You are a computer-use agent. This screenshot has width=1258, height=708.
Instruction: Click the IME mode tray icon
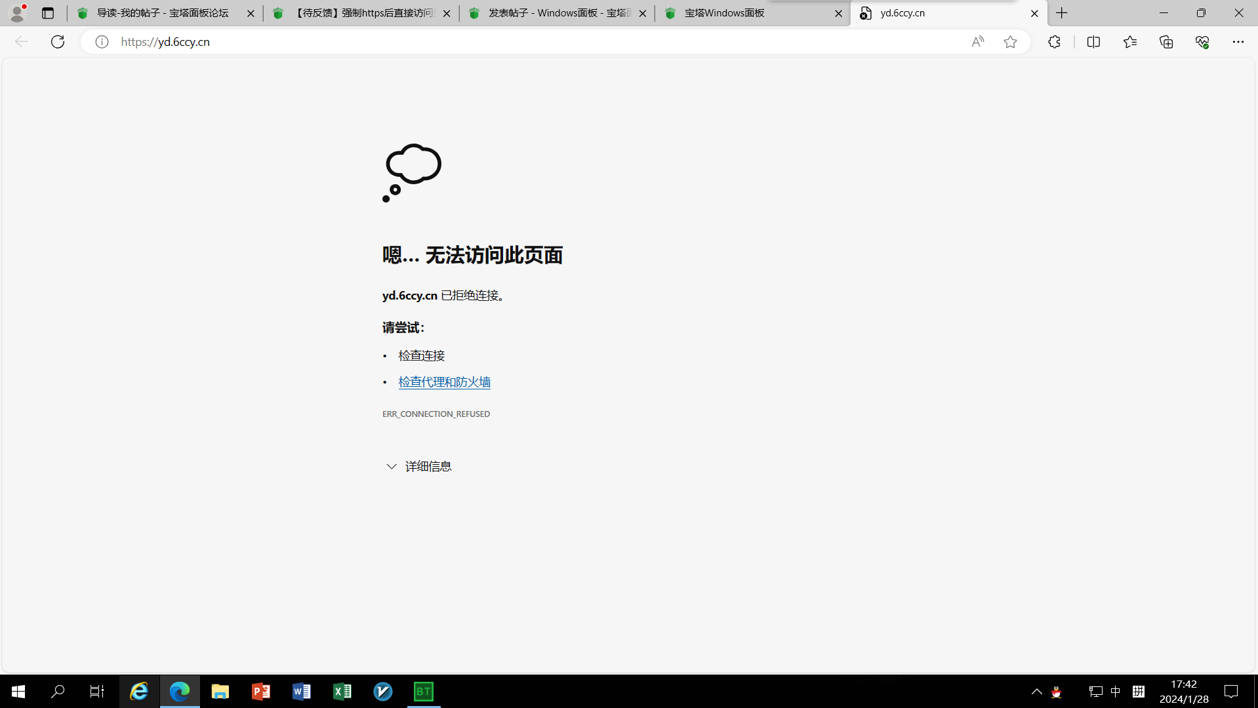click(1139, 692)
